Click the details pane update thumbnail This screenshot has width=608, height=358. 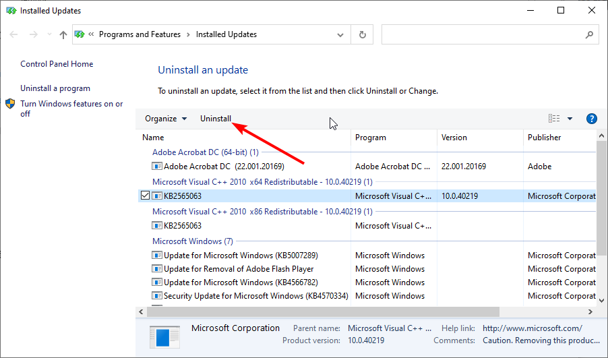[x=164, y=336]
